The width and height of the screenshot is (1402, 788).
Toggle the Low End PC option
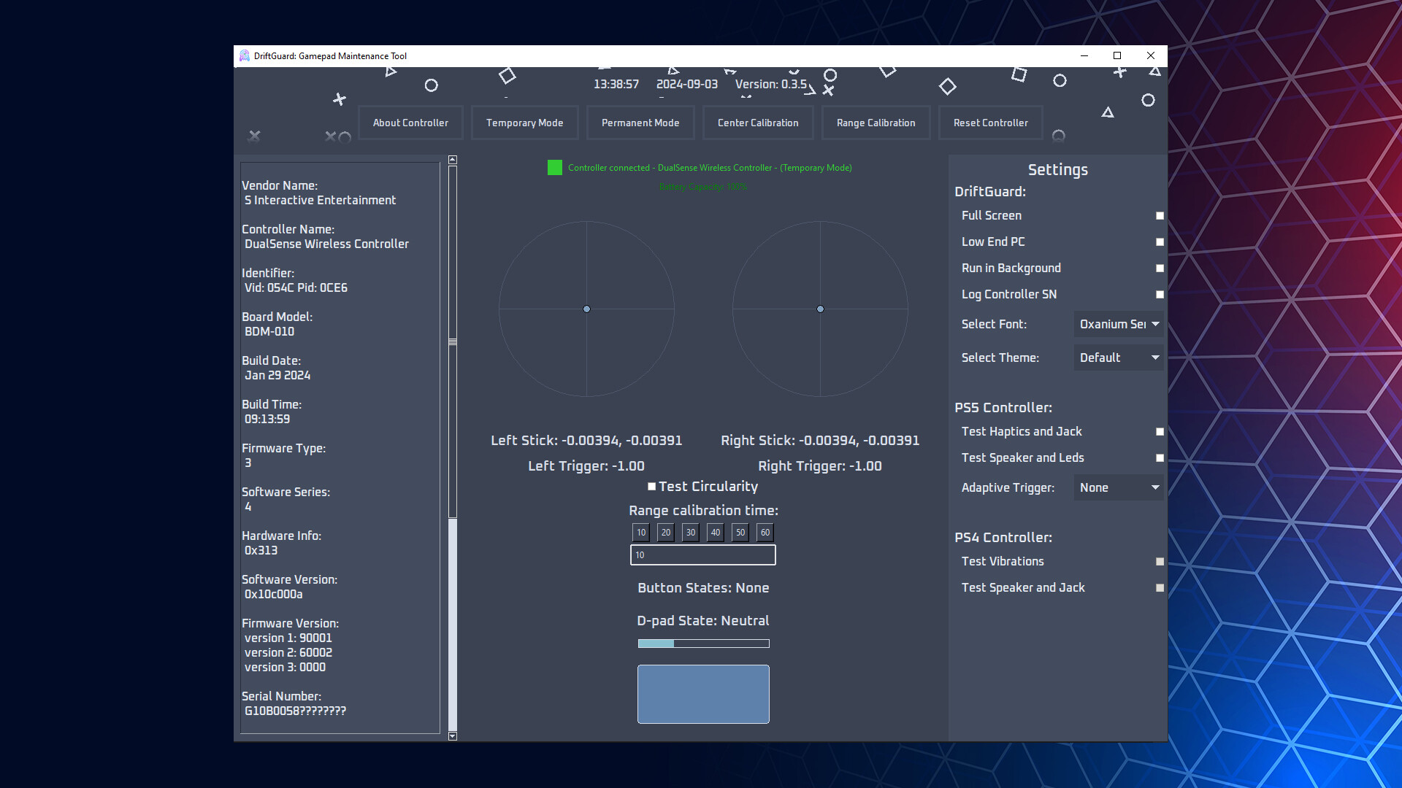1160,242
